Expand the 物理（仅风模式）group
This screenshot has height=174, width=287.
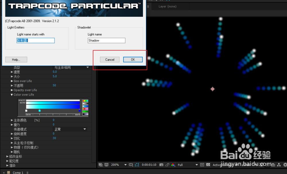12,147
